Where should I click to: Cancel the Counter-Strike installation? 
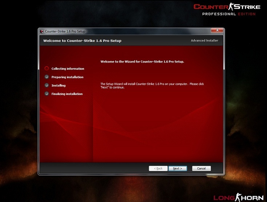pos(201,169)
